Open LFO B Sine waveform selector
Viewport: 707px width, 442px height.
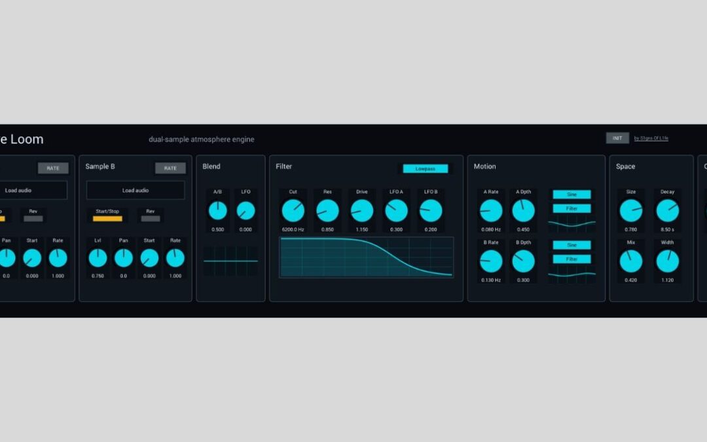pos(571,245)
